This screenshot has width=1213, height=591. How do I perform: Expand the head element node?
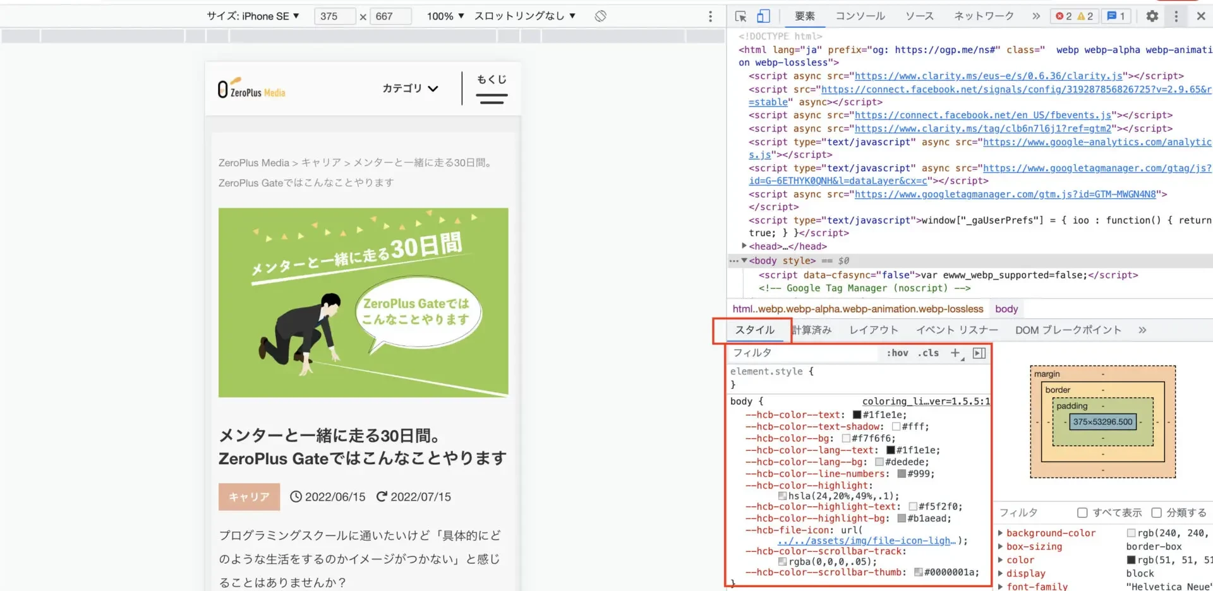(x=744, y=246)
